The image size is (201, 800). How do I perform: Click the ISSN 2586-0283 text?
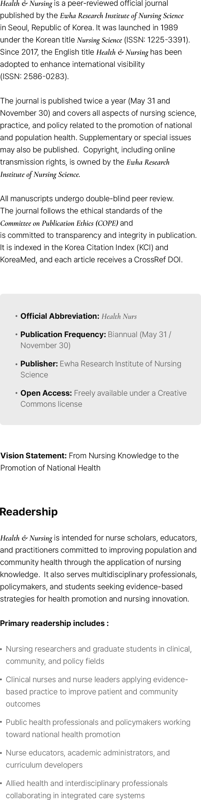coord(34,76)
